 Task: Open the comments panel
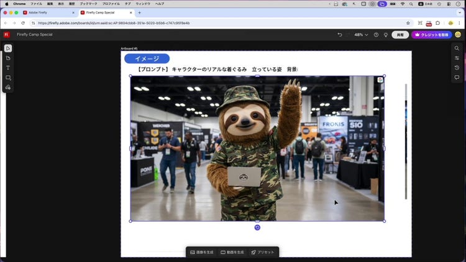[457, 78]
